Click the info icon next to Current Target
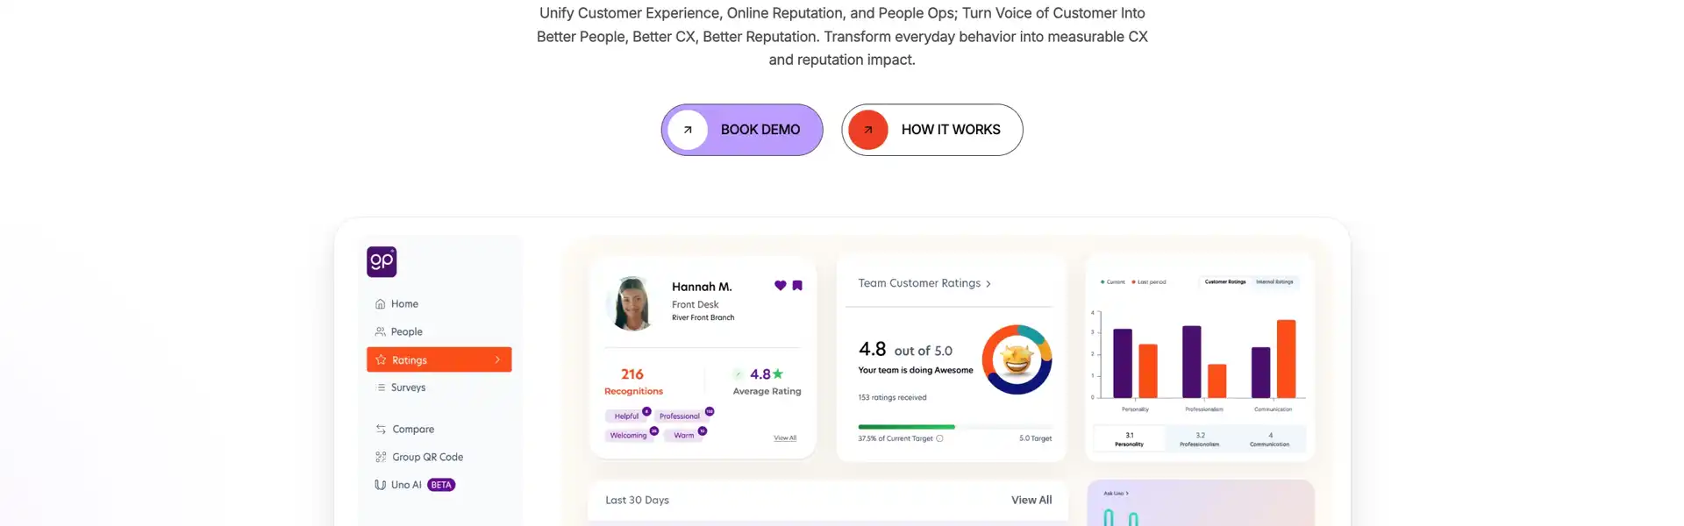The width and height of the screenshot is (1684, 526). click(x=939, y=438)
